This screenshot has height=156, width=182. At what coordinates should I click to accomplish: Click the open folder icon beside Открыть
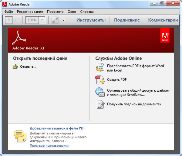click(15, 66)
